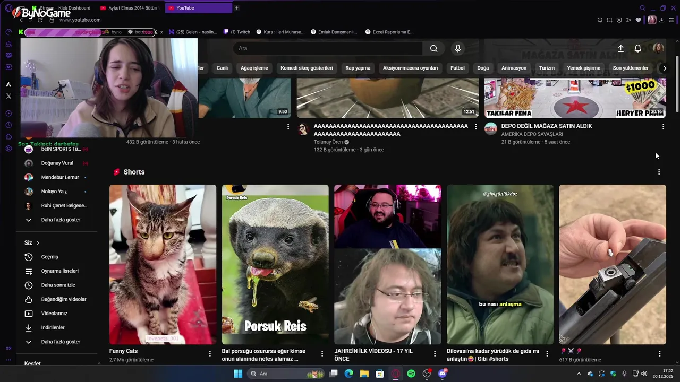This screenshot has height=382, width=680.
Task: Click the Opera send/flow arrow icon
Action: tap(628, 20)
